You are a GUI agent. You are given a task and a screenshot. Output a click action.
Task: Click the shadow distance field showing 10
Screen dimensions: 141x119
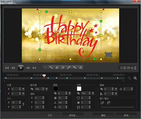point(61,107)
